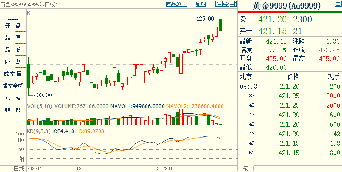Click the red-green buy/sell ratio bar

tap(289, 12)
